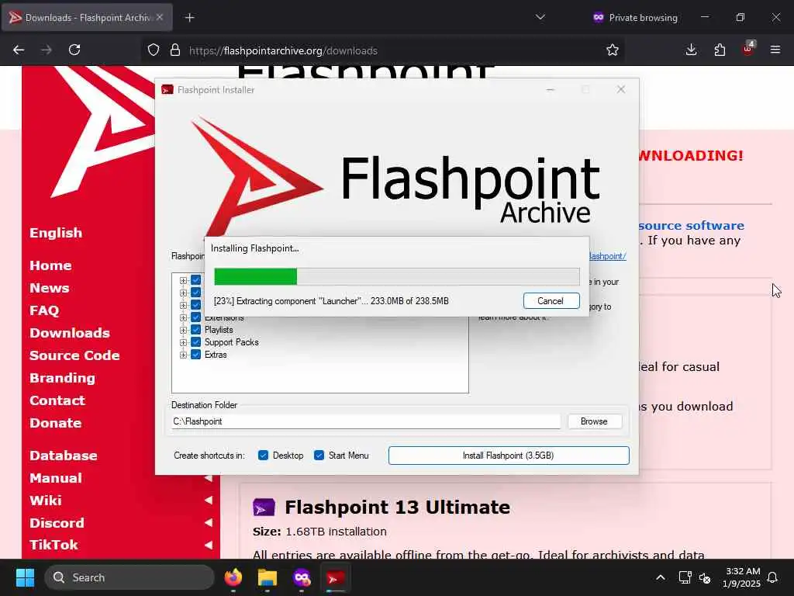
Task: Click the muted volume tray icon
Action: pyautogui.click(x=704, y=577)
